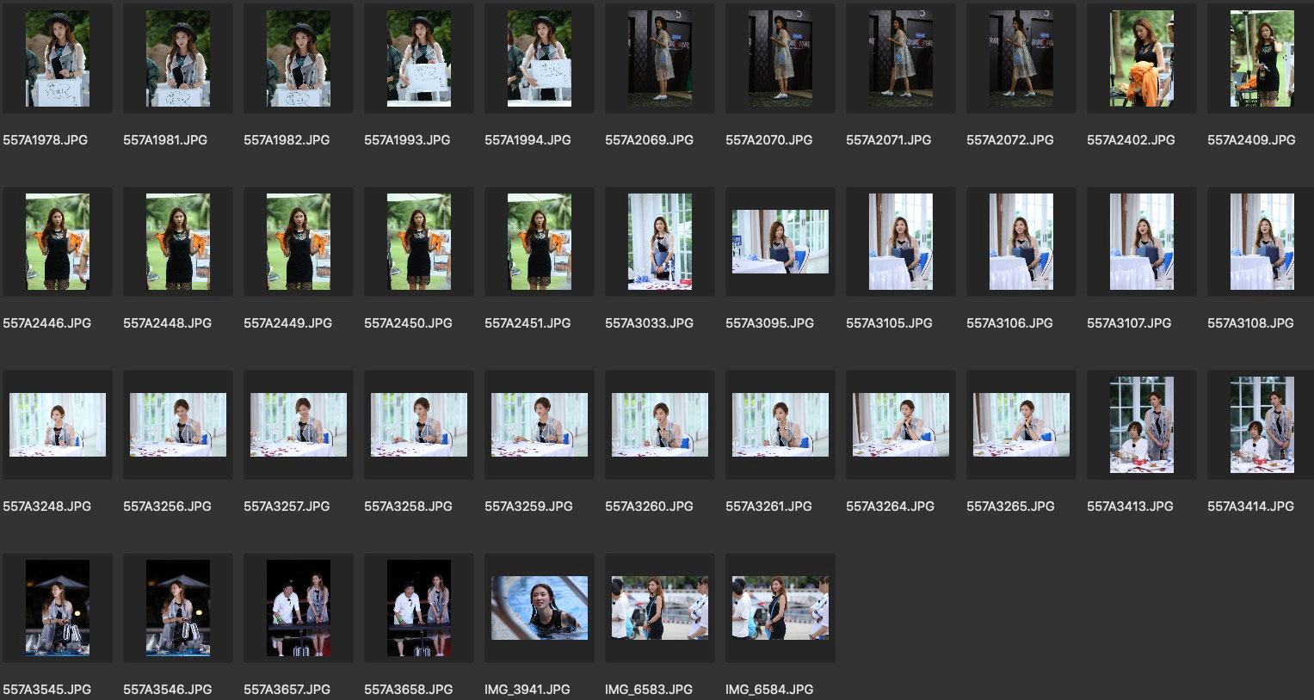Select the 557A3265.JPG thumbnail
Viewport: 1314px width, 700px height.
tap(1021, 425)
